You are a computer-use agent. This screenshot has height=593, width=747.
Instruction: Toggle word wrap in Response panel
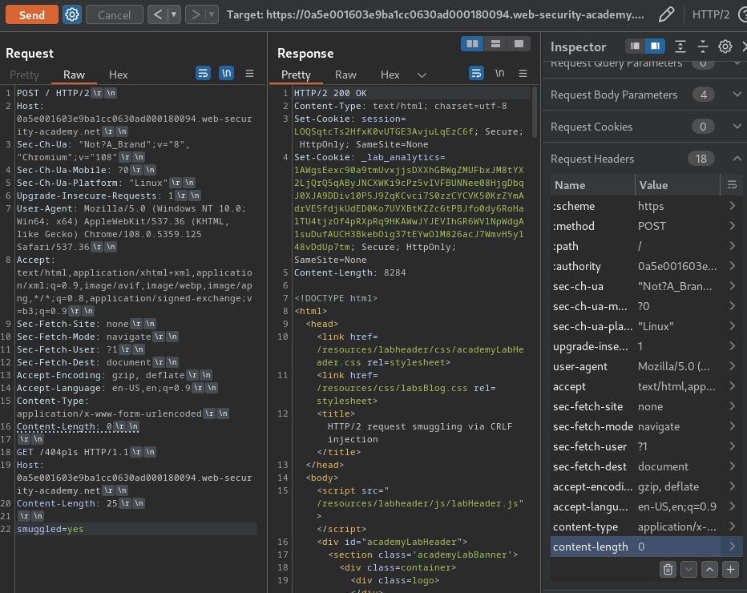(x=476, y=74)
